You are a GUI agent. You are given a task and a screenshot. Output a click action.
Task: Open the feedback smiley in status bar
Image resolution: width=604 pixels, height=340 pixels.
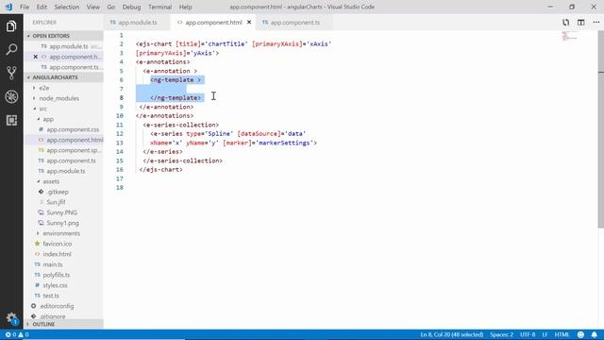tap(580, 334)
